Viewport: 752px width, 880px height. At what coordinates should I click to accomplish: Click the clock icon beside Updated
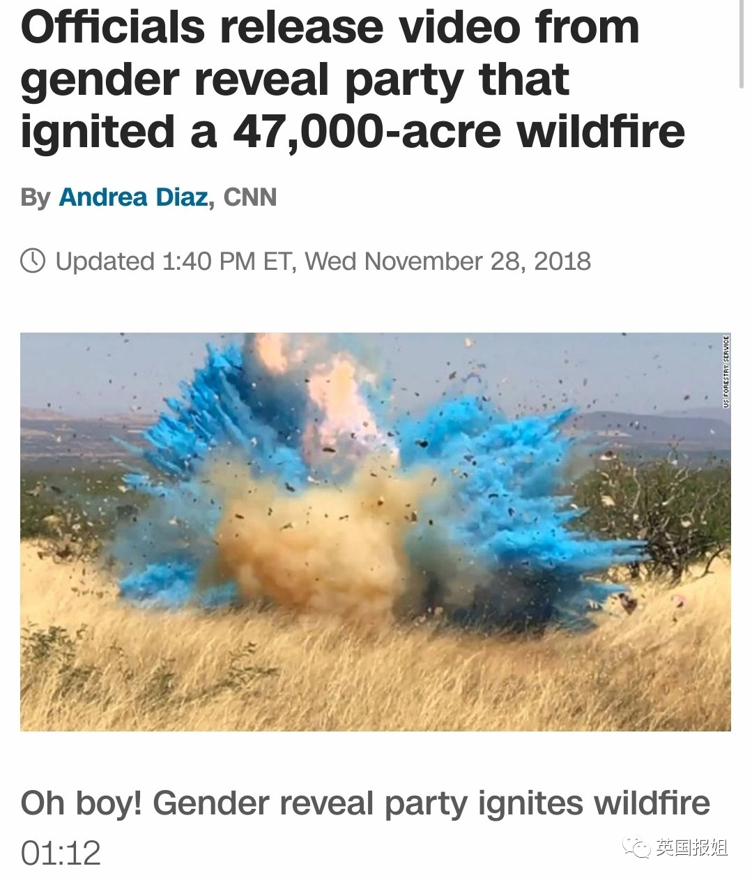33,261
